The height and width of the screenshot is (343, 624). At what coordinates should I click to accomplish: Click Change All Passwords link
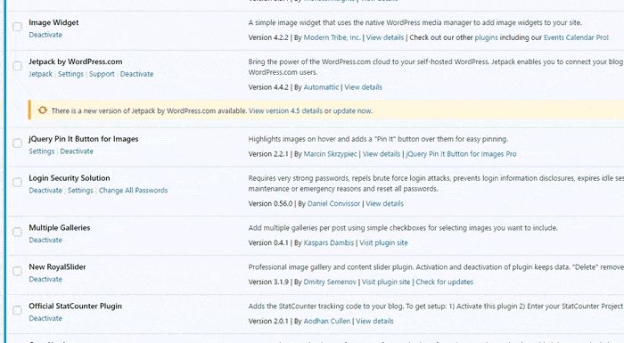(133, 190)
